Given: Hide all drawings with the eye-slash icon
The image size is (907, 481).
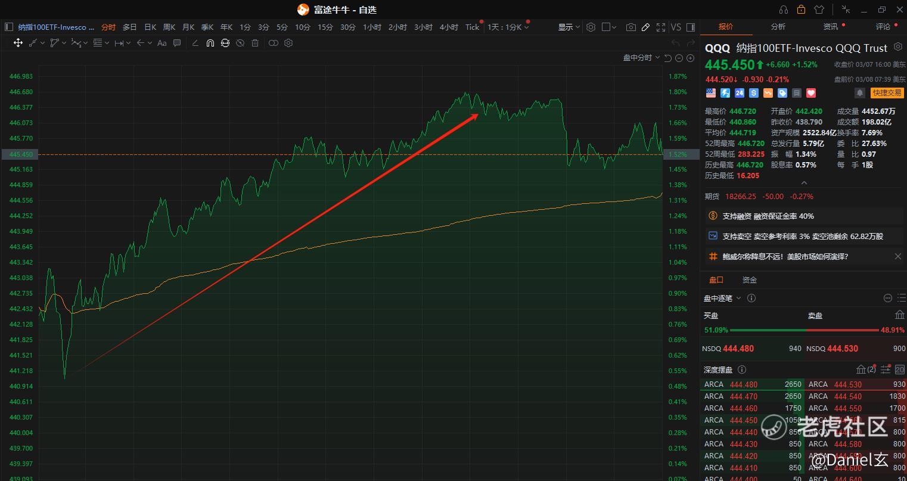Looking at the screenshot, I should 240,43.
